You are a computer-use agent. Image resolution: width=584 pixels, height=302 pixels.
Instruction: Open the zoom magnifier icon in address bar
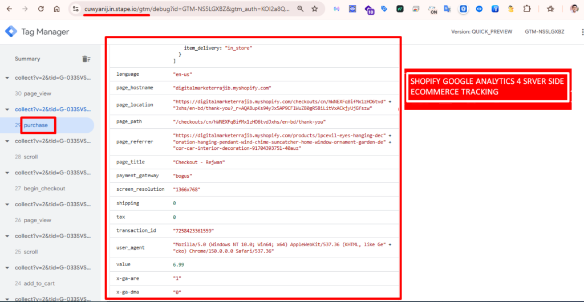click(x=301, y=9)
